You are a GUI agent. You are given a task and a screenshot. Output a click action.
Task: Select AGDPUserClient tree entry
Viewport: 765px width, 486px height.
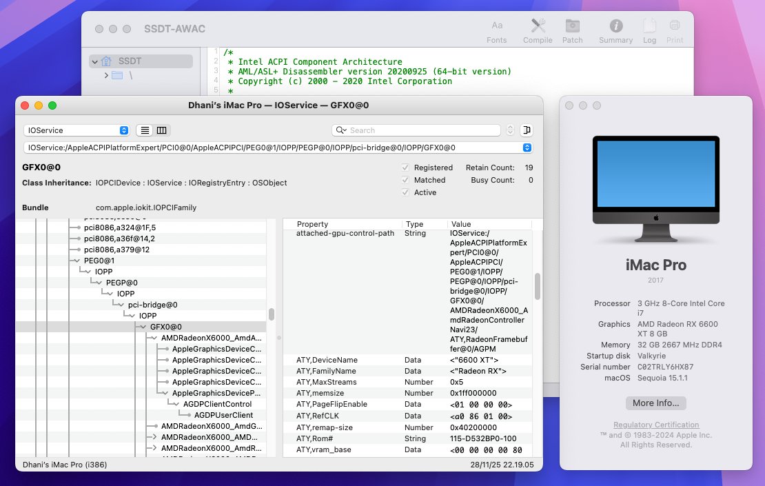pos(223,415)
